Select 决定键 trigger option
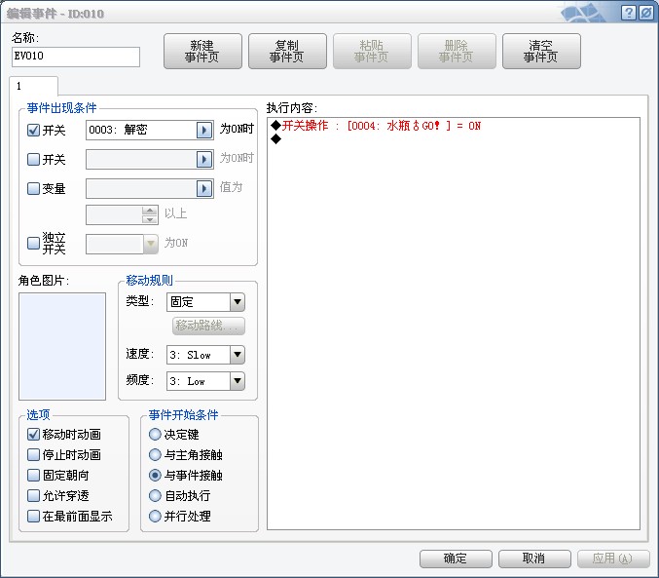This screenshot has width=659, height=578. 155,434
